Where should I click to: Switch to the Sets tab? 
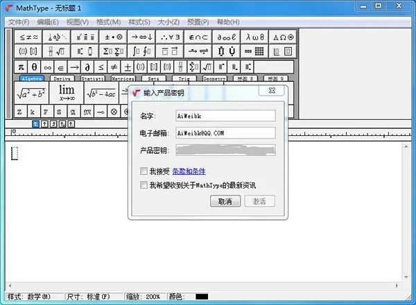click(154, 78)
